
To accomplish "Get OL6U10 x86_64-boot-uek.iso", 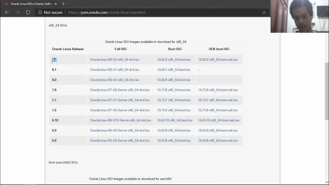I will point(219,120).
